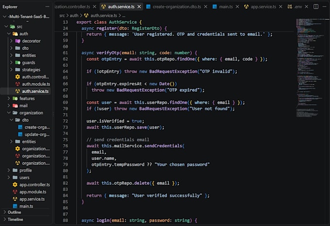This screenshot has height=226, width=330.
Task: Open the Explorer panel more actions menu
Action: point(48,6)
